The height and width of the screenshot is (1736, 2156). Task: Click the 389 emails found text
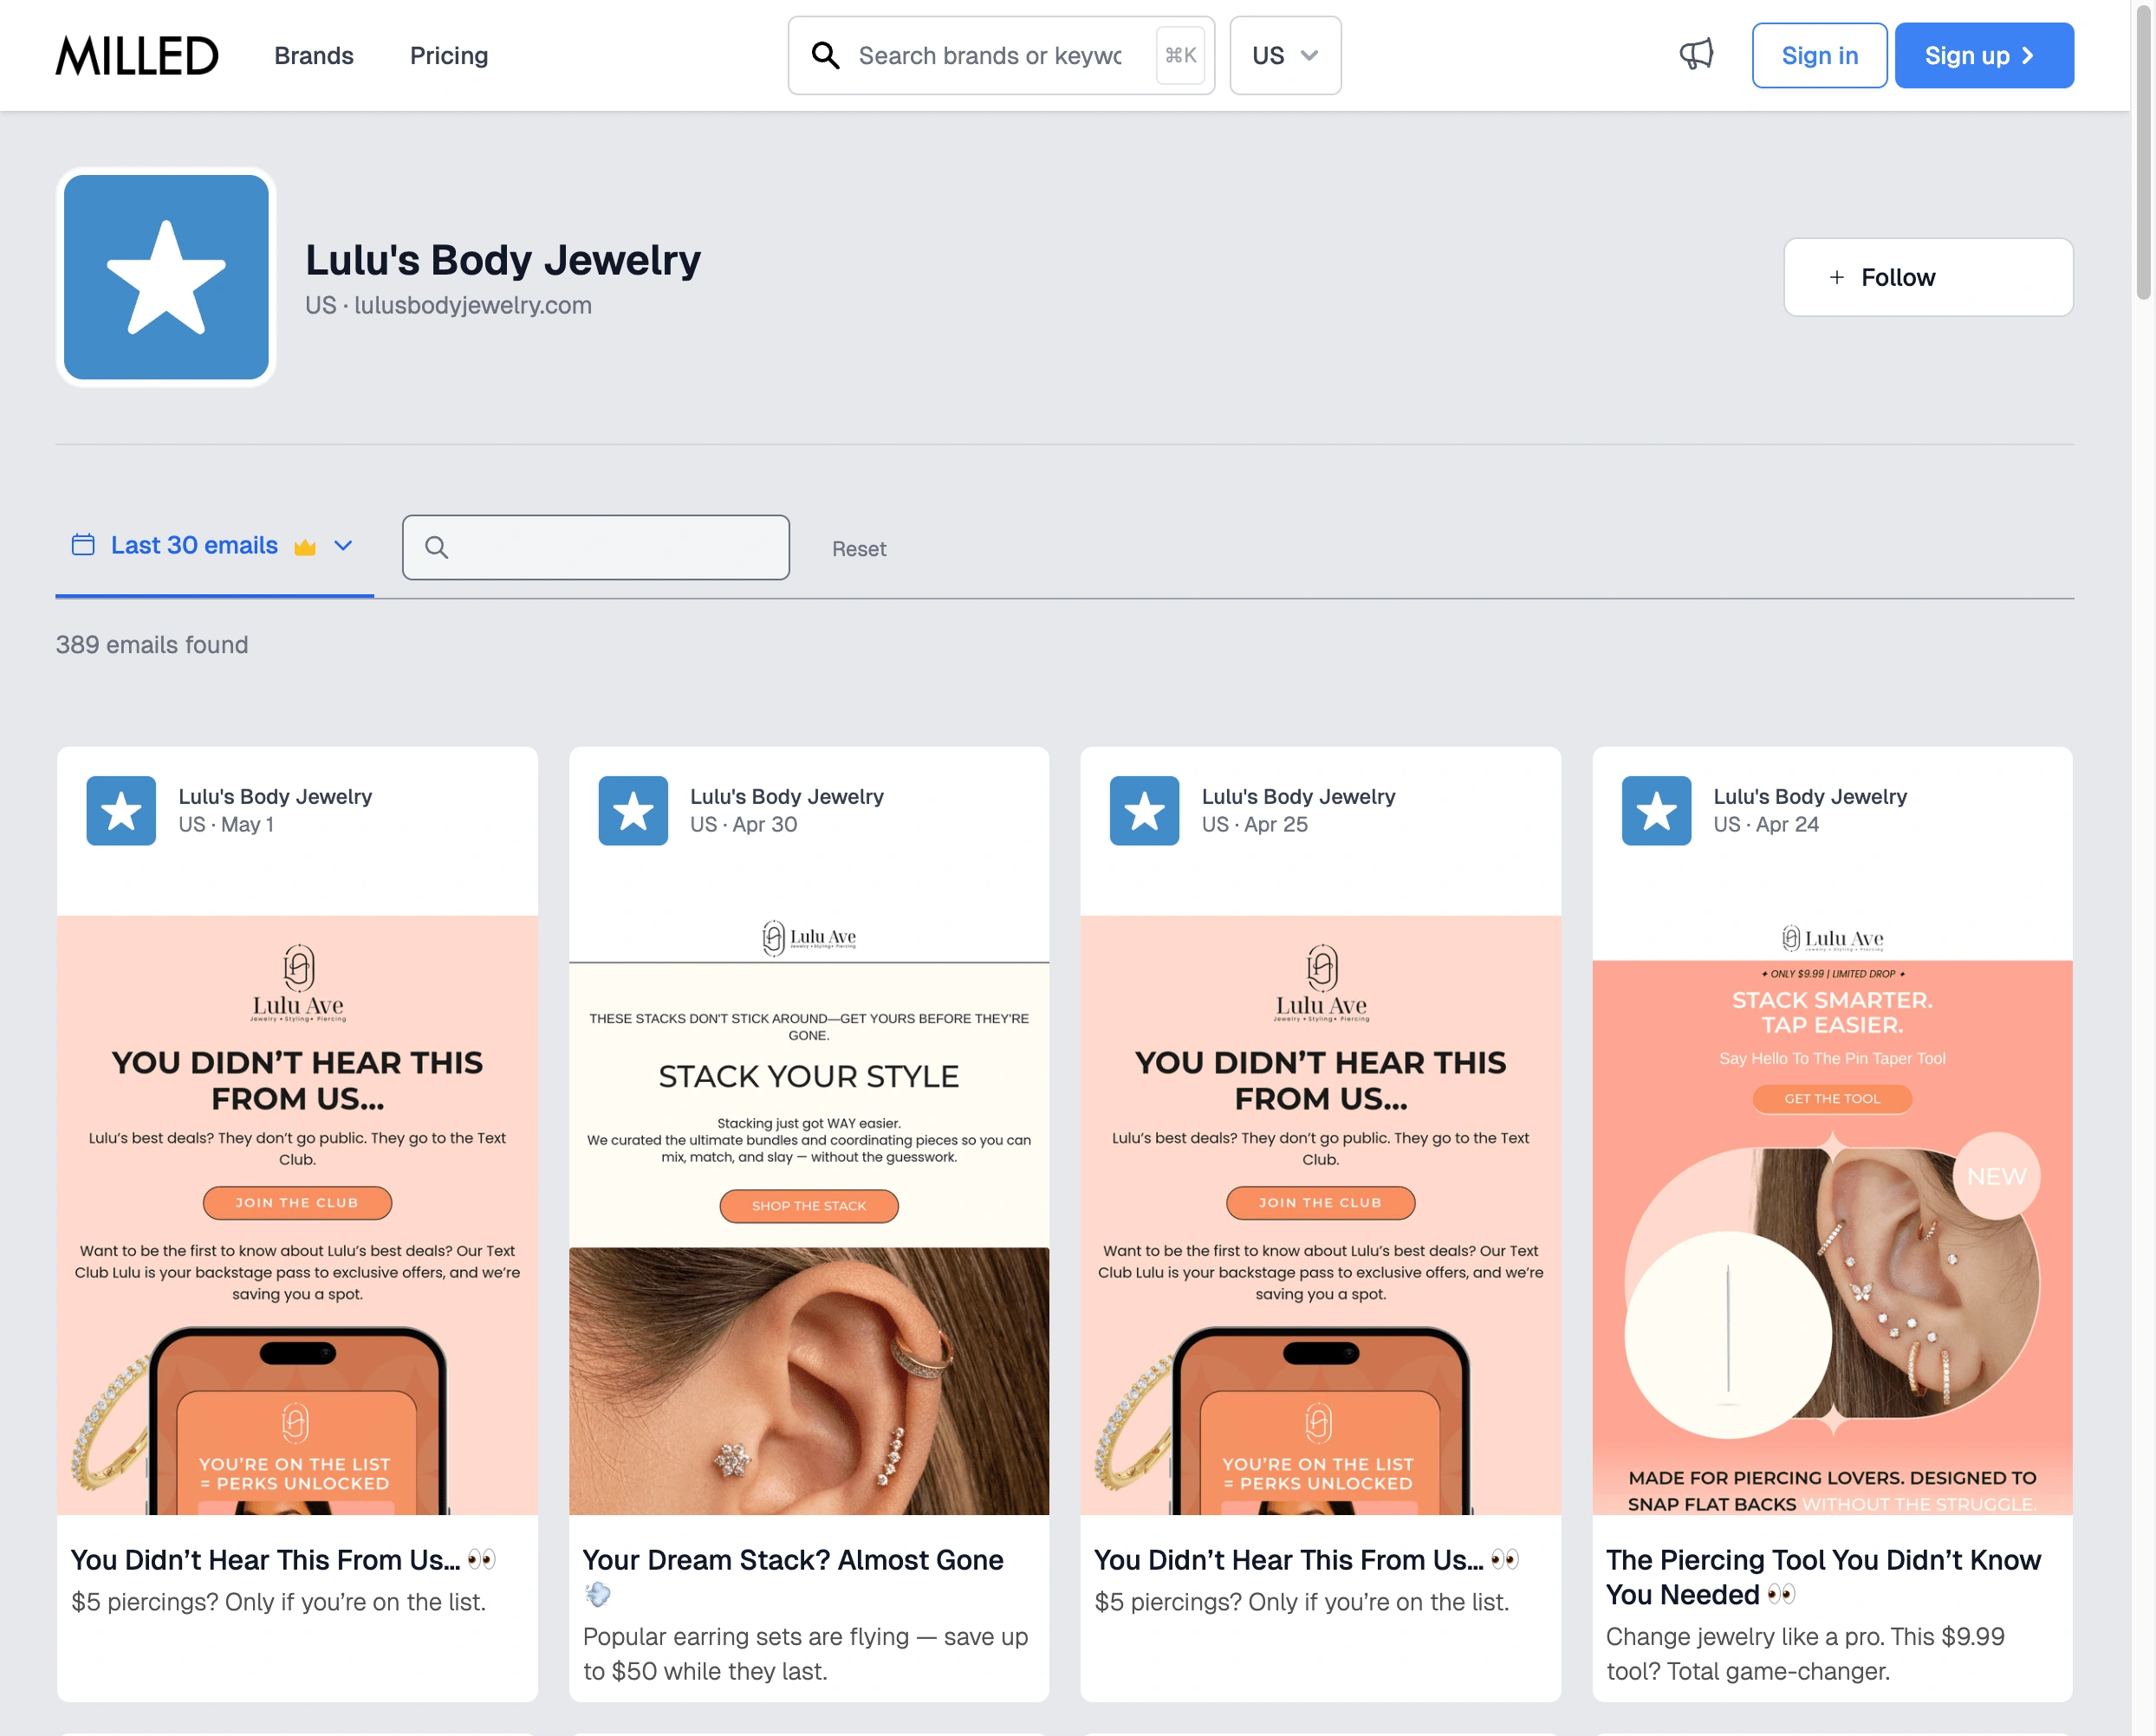coord(152,645)
